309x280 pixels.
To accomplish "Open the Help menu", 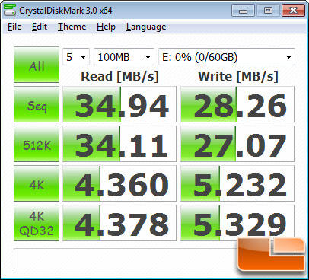I will click(x=106, y=27).
